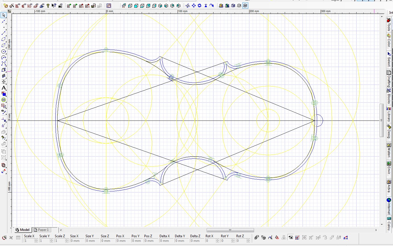Click the stacked squares icon in left toolbar
This screenshot has height=246, width=393.
(4, 165)
